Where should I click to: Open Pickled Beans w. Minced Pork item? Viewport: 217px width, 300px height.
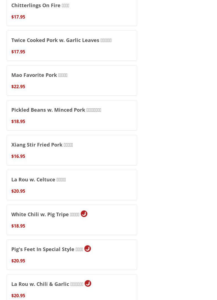[56, 110]
